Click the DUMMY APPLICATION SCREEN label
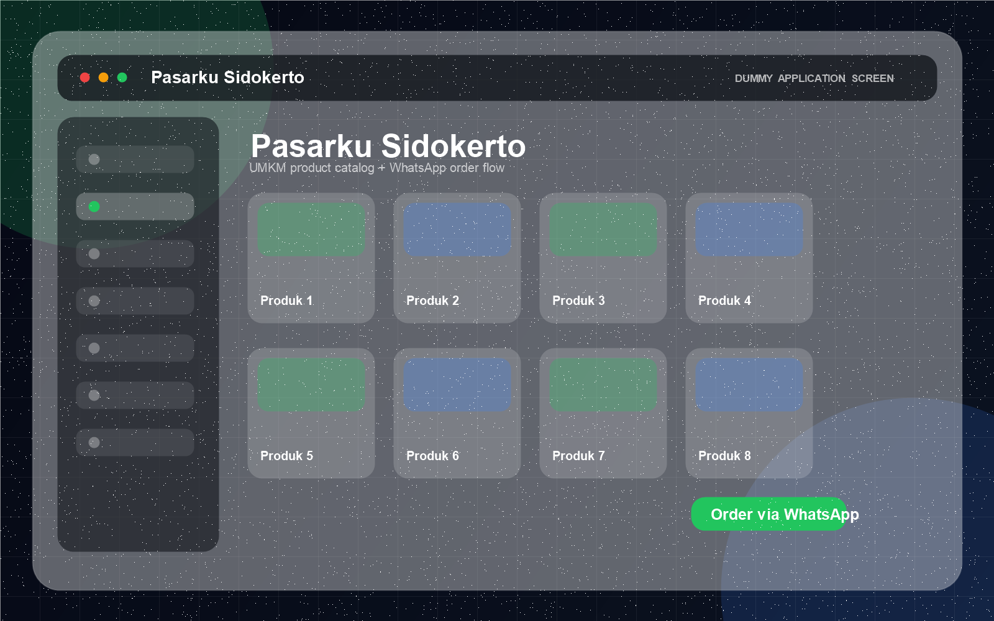994x621 pixels. pos(814,78)
